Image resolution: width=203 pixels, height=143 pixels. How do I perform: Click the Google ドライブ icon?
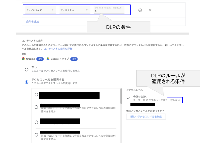pyautogui.click(x=48, y=59)
